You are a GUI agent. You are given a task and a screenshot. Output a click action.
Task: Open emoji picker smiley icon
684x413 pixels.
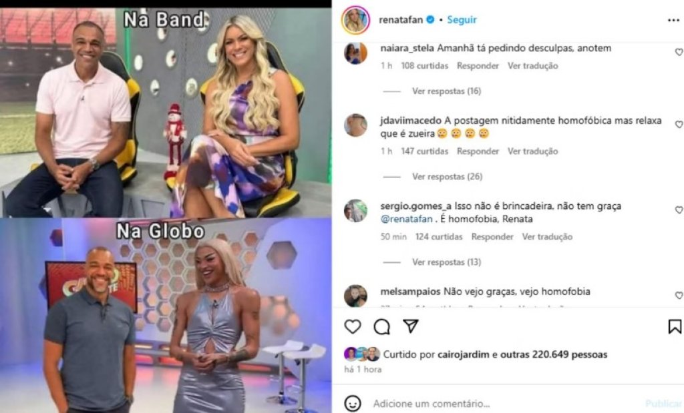click(353, 403)
